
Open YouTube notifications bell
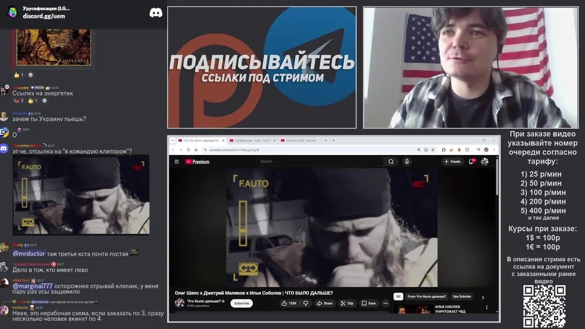pos(471,161)
